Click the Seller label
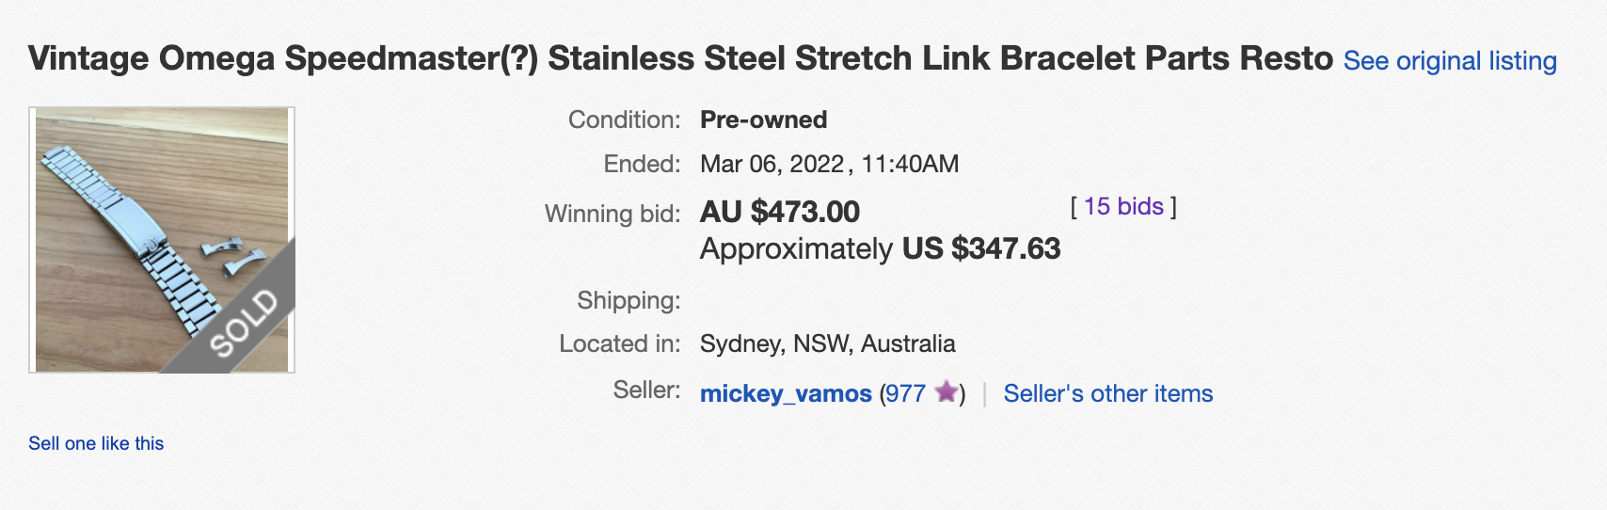 (x=646, y=390)
